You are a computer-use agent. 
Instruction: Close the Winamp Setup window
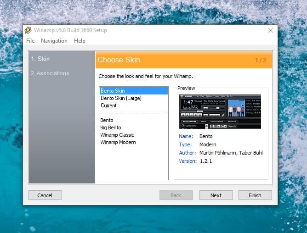271,30
